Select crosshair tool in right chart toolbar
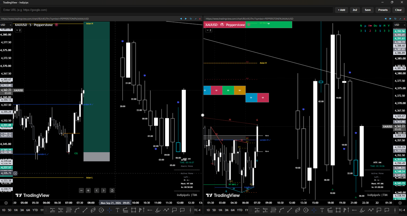 point(314,210)
